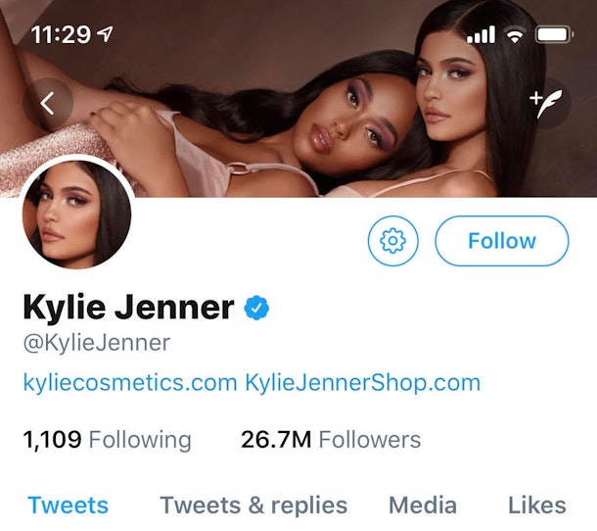View the 26.7M Followers list

coord(331,440)
